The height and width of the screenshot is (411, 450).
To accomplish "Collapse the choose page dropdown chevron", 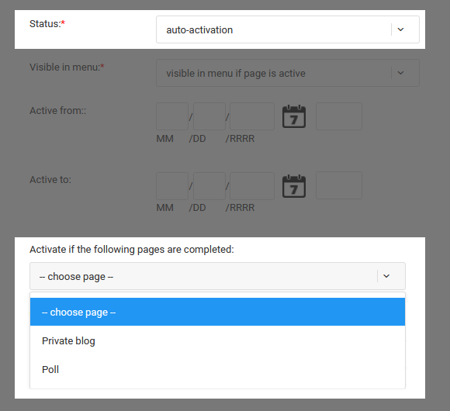I will click(x=386, y=276).
